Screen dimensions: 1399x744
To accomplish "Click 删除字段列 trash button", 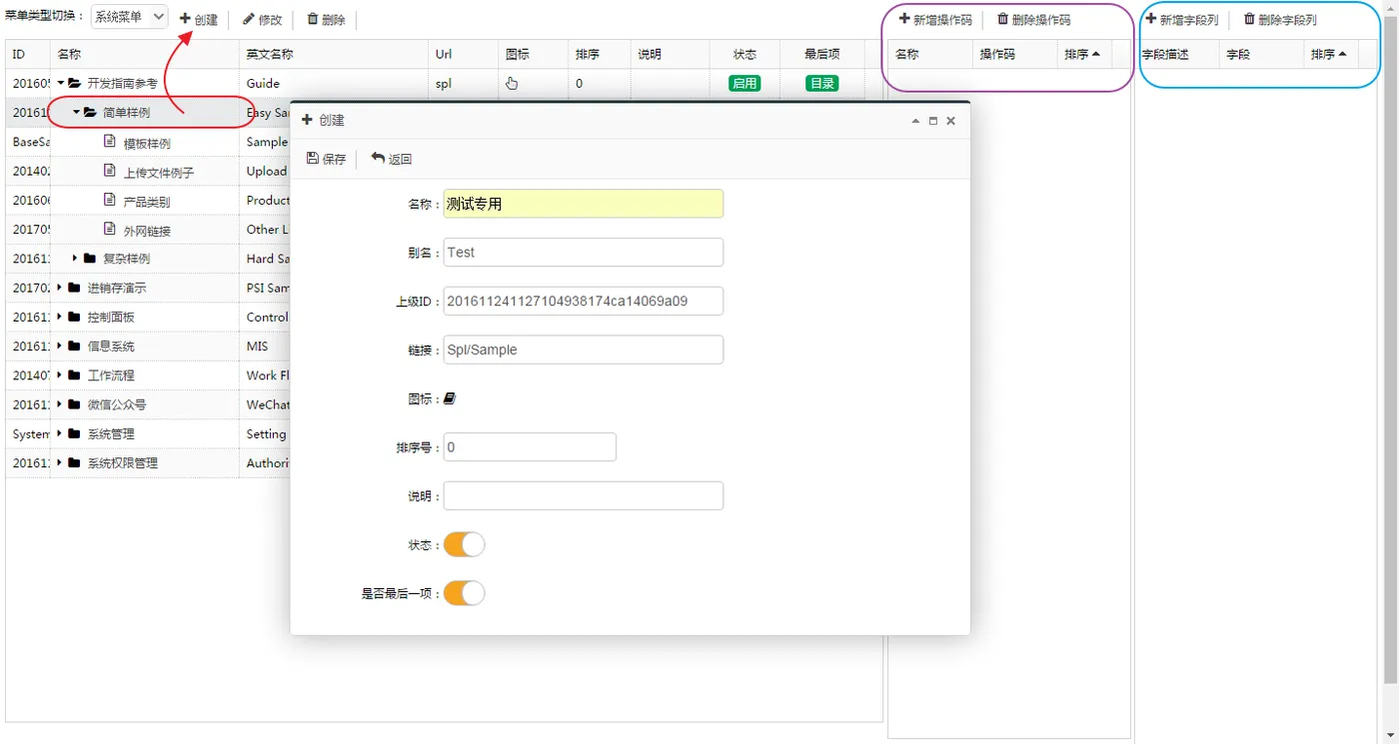I will click(x=1280, y=19).
